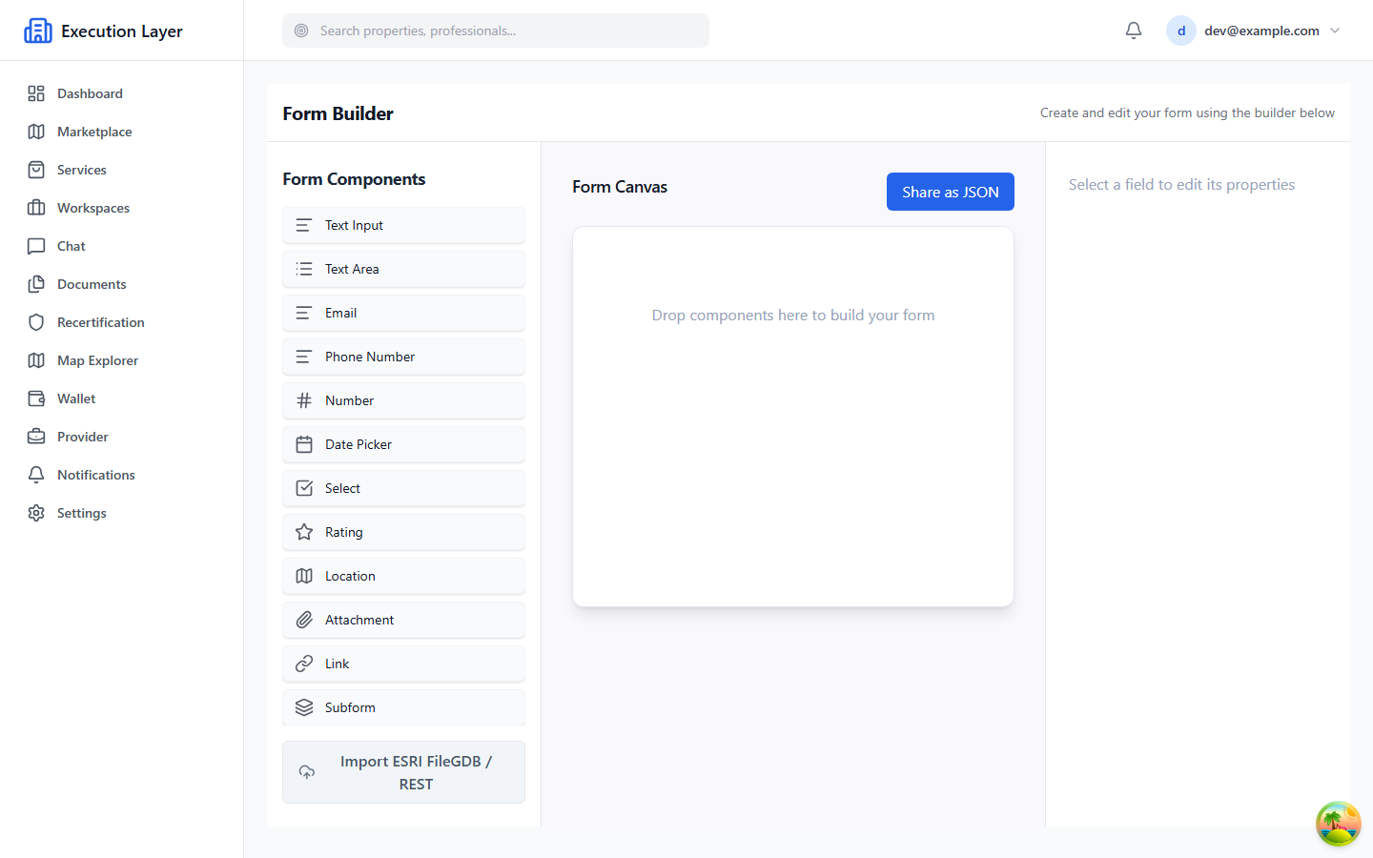Image resolution: width=1373 pixels, height=858 pixels.
Task: Open Notifications page from sidebar
Action: (x=122, y=475)
